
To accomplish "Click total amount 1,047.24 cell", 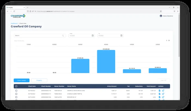I will pos(153,91).
